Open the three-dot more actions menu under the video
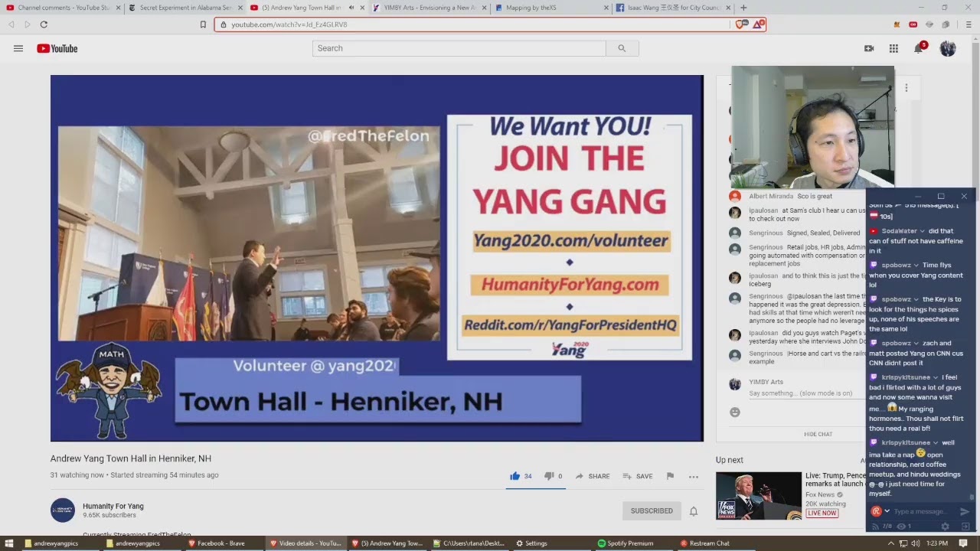980x551 pixels. (694, 476)
